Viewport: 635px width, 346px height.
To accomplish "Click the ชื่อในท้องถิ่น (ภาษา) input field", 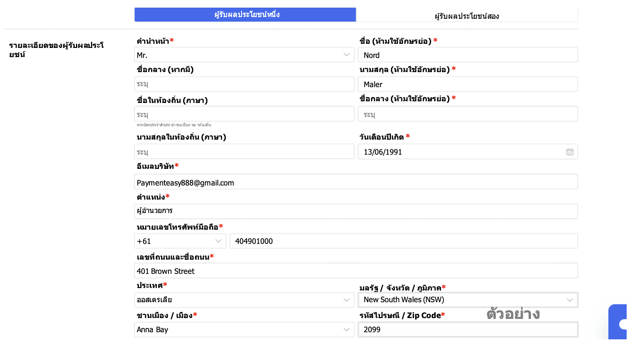I will pyautogui.click(x=244, y=114).
